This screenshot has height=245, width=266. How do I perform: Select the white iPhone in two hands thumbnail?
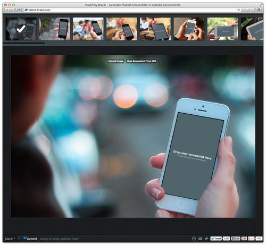[x=189, y=29]
